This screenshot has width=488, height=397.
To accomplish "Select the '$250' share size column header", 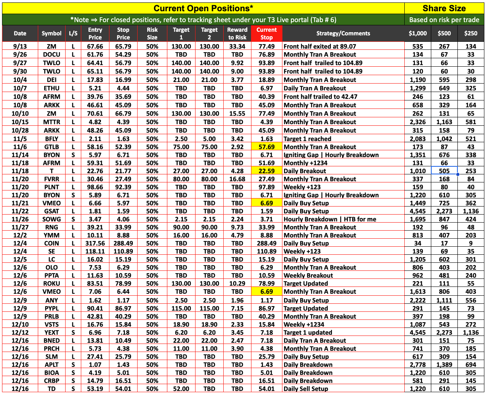I will tap(471, 33).
